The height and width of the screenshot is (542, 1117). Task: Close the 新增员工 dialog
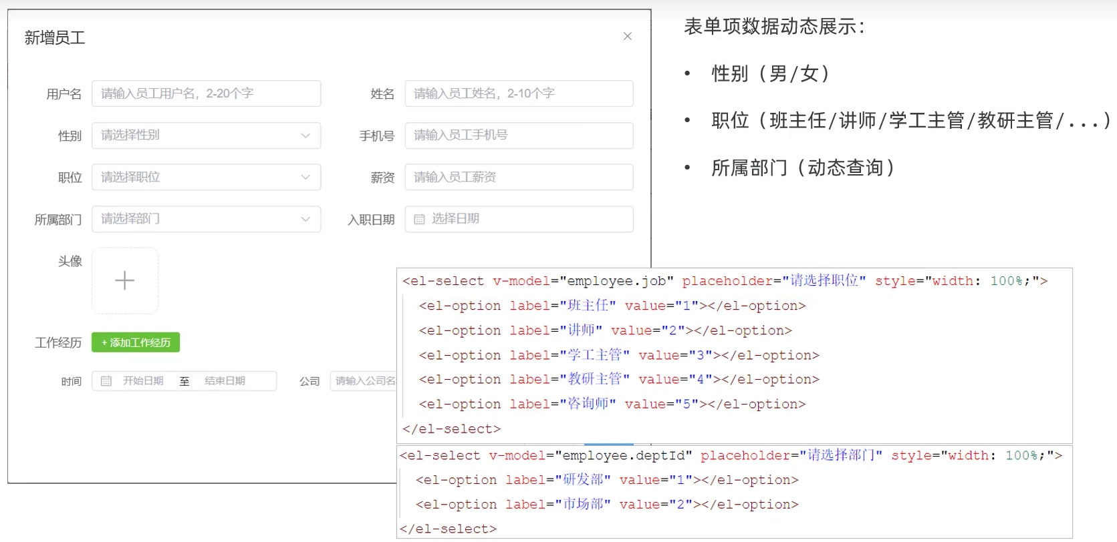coord(627,36)
